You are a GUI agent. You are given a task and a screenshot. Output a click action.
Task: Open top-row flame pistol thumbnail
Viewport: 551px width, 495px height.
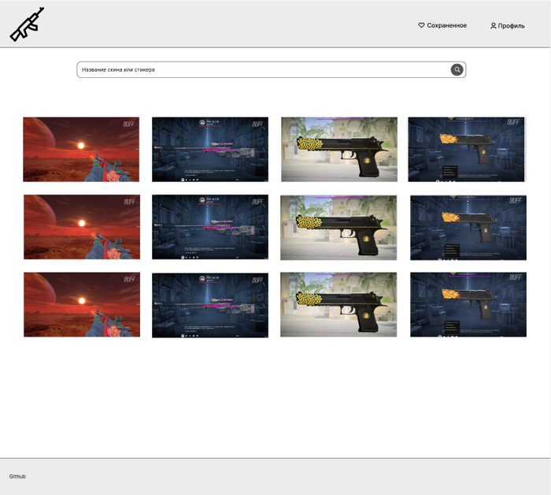[x=467, y=149]
